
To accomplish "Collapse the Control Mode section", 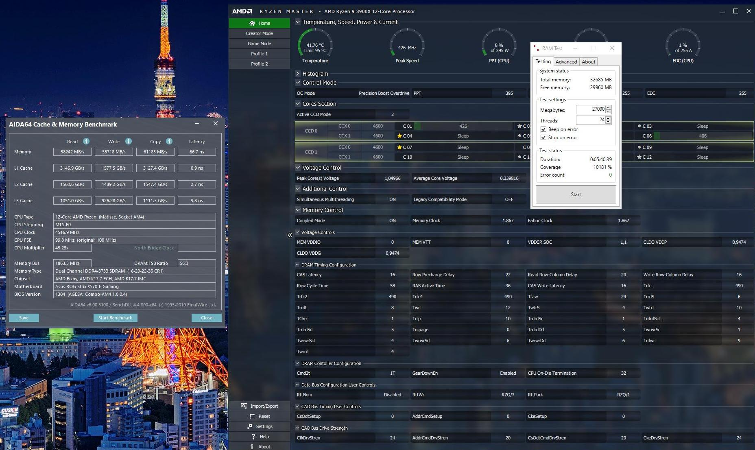I will click(298, 83).
